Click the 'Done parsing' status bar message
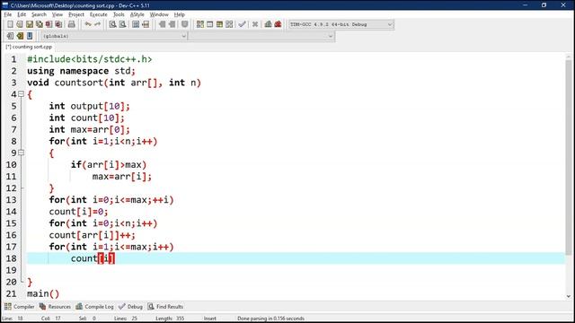575x323 pixels. pos(270,319)
